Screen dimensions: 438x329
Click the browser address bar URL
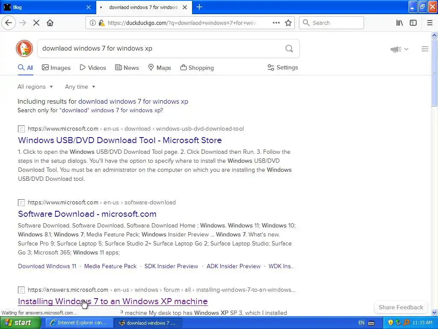[182, 23]
